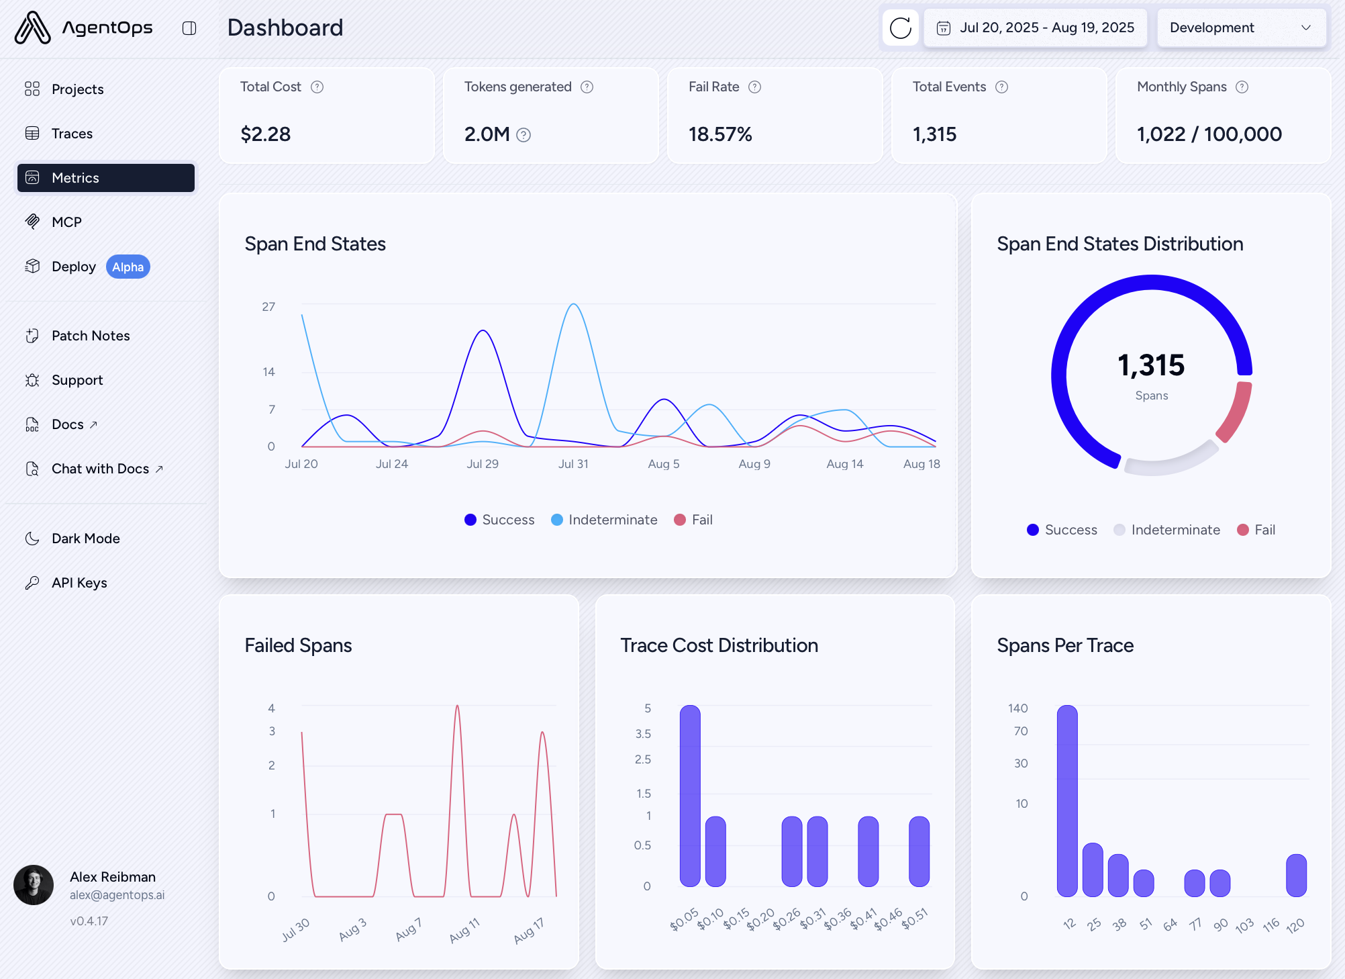Click Alex Reibman profile avatar

pos(34,884)
